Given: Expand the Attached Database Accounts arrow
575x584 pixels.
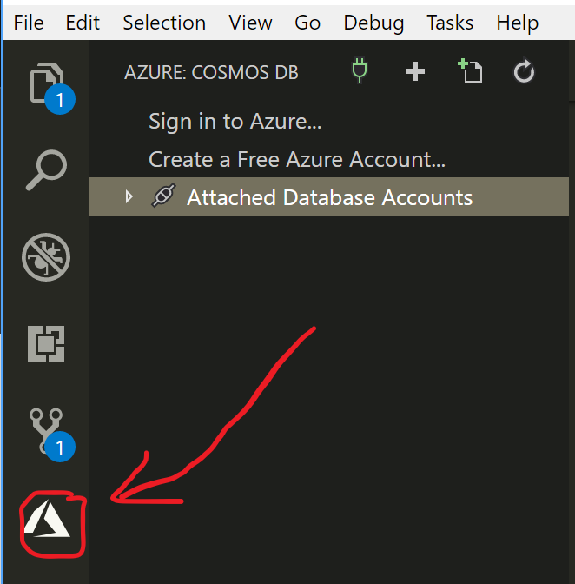Looking at the screenshot, I should point(129,196).
